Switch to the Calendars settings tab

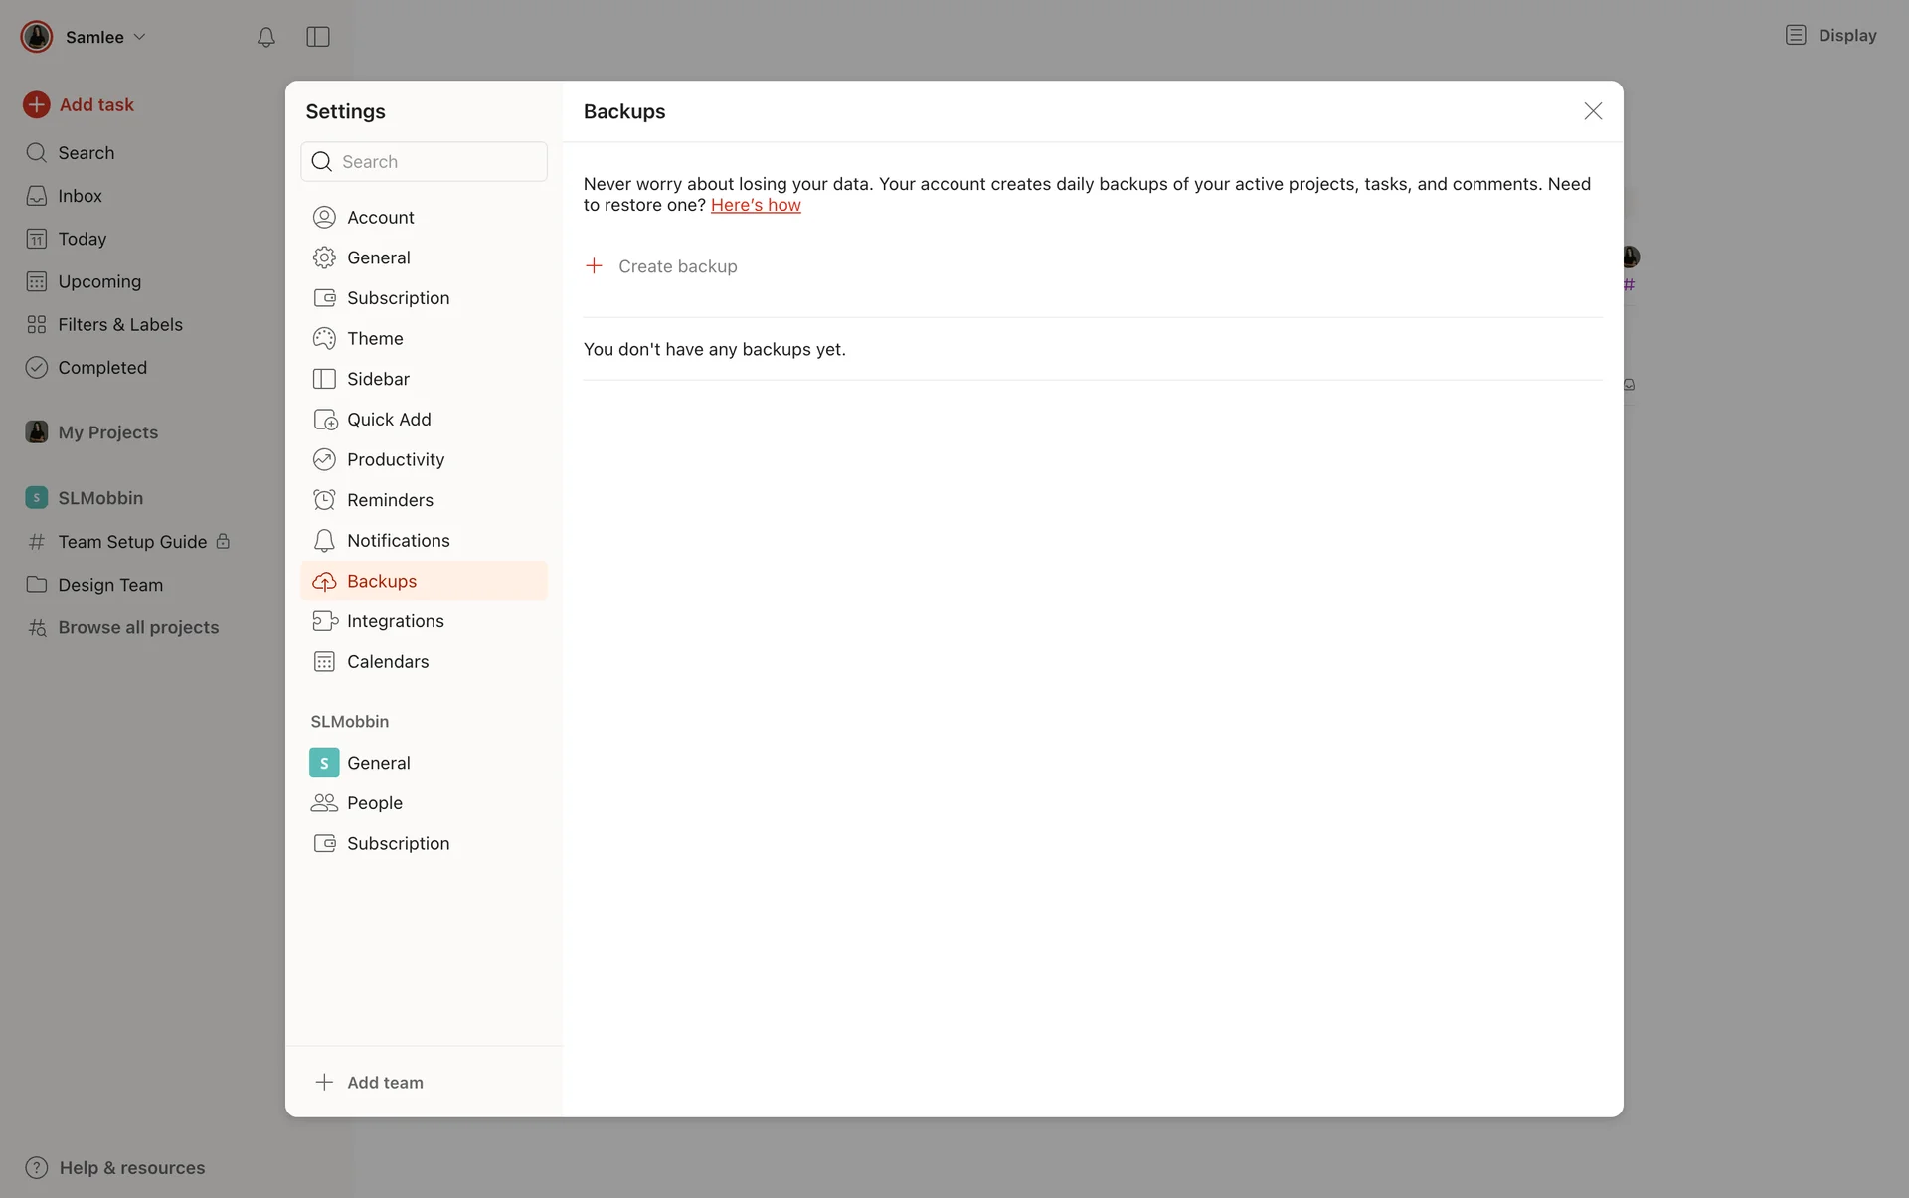pyautogui.click(x=388, y=661)
